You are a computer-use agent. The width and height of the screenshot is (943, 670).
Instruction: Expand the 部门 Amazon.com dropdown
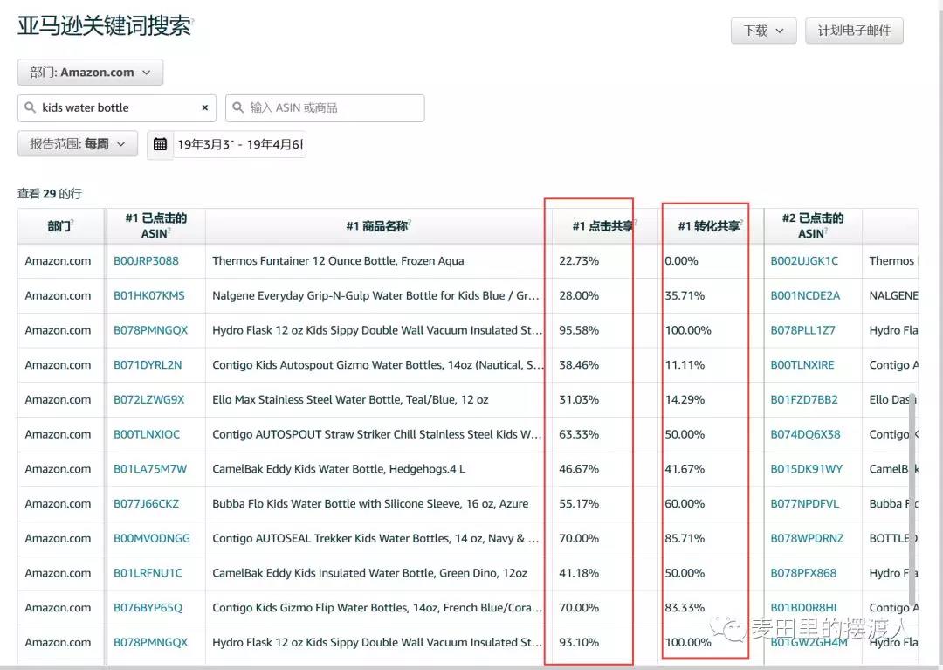90,73
